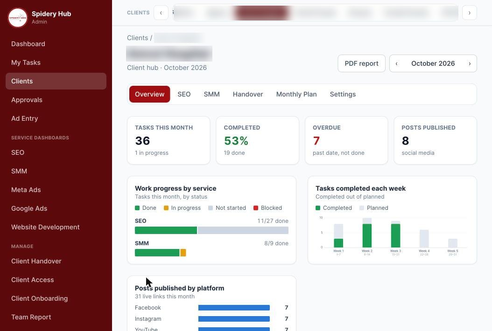Click the Not started legend swatch
Image resolution: width=492 pixels, height=331 pixels.
211,208
